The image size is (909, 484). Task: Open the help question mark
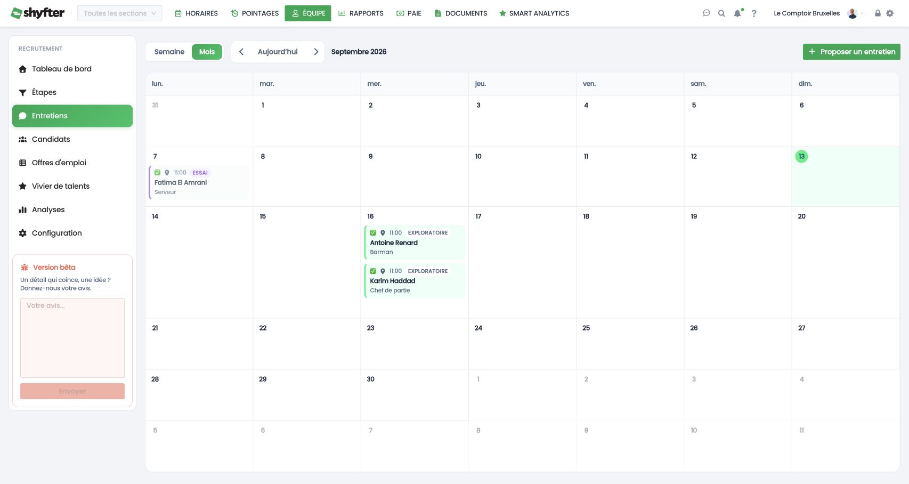tap(753, 13)
